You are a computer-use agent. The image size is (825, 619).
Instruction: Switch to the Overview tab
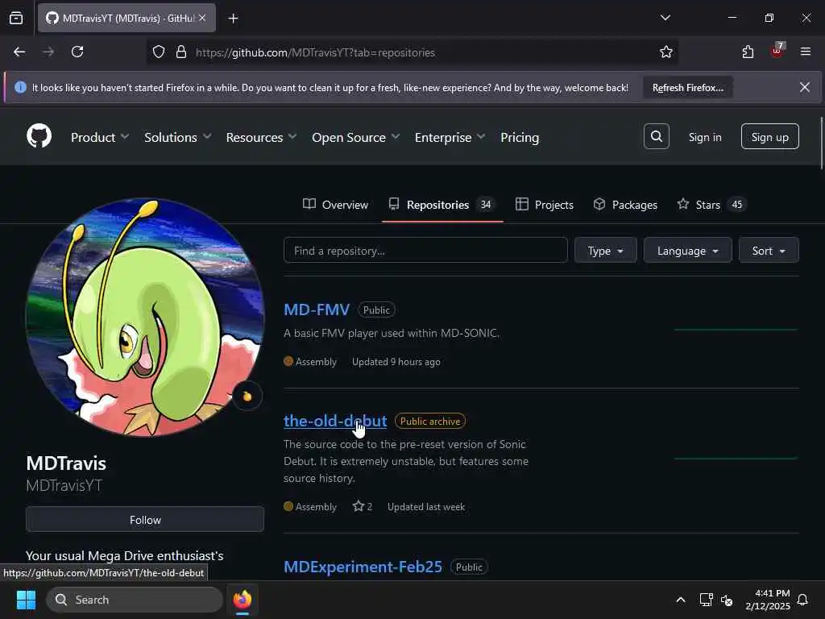click(336, 205)
